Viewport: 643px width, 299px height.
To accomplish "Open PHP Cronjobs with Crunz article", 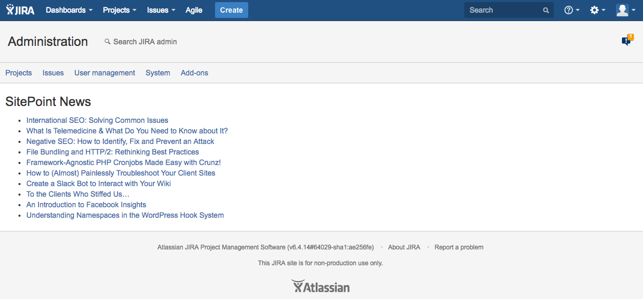I will tap(123, 162).
